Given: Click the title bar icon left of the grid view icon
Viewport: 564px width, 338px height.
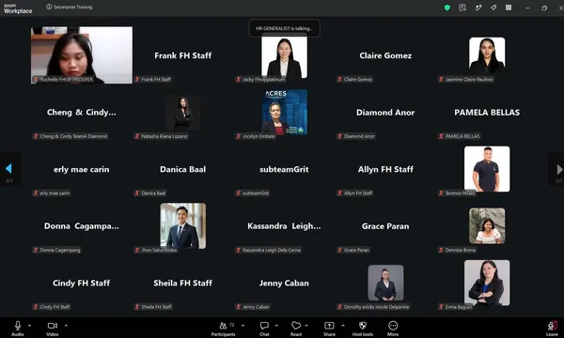Looking at the screenshot, I should [493, 8].
